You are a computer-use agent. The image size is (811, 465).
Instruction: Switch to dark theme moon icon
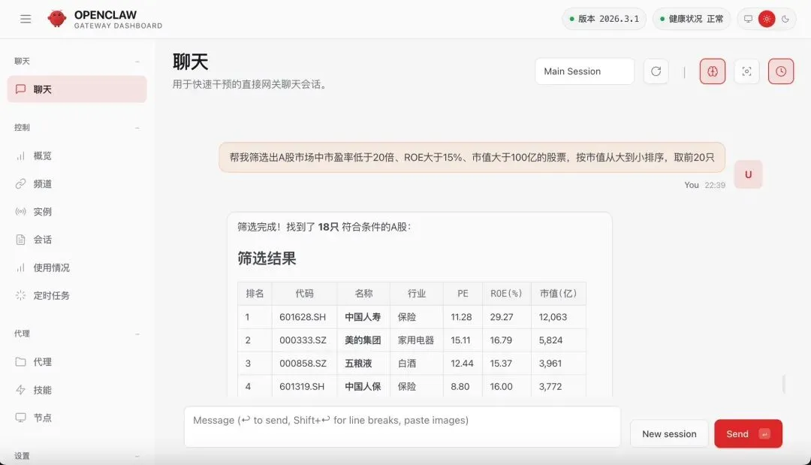pyautogui.click(x=785, y=19)
